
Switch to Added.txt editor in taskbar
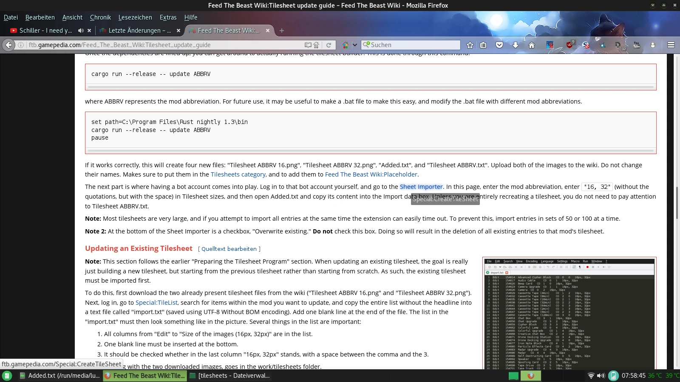click(59, 376)
